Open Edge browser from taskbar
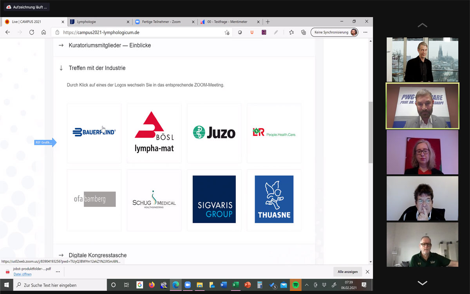Screen dimensions: 470x294 pyautogui.click(x=175, y=285)
